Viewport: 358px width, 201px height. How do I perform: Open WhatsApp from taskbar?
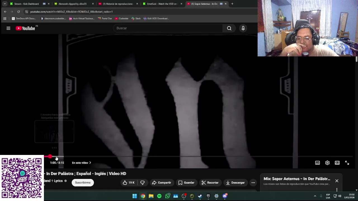[x=168, y=196]
